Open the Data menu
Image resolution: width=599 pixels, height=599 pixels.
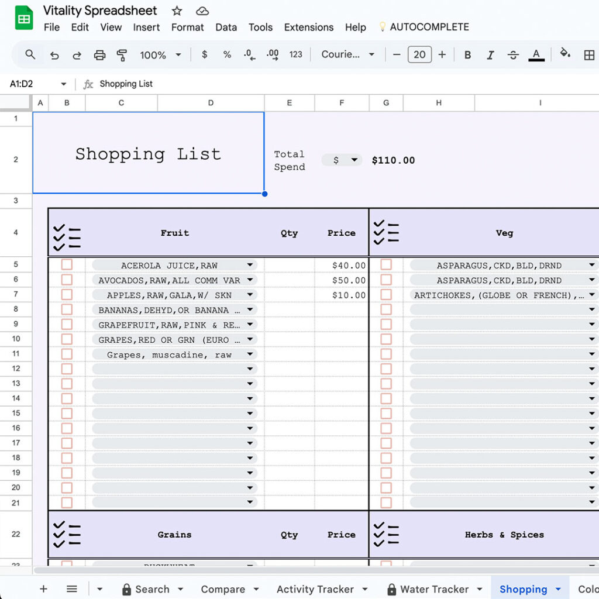pos(226,27)
